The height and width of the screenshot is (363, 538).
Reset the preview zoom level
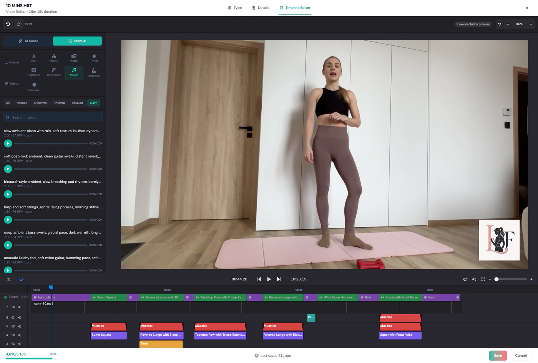point(500,24)
